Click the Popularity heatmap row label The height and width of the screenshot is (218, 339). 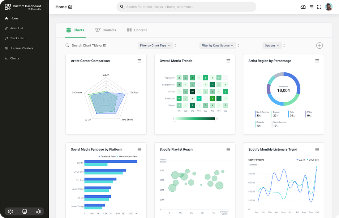pos(169,78)
